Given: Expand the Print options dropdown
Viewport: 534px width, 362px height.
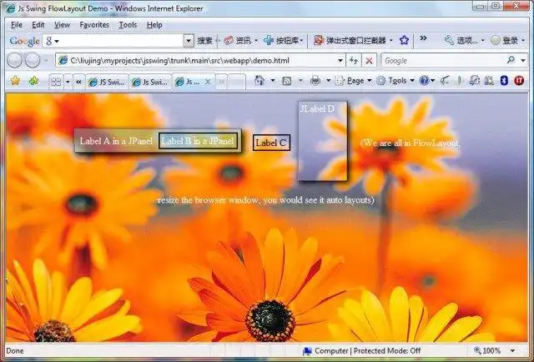Looking at the screenshot, I should [x=328, y=81].
